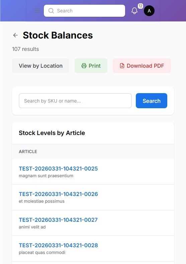The height and width of the screenshot is (264, 186).
Task: Click the notification count badge 12
Action: point(141,6)
